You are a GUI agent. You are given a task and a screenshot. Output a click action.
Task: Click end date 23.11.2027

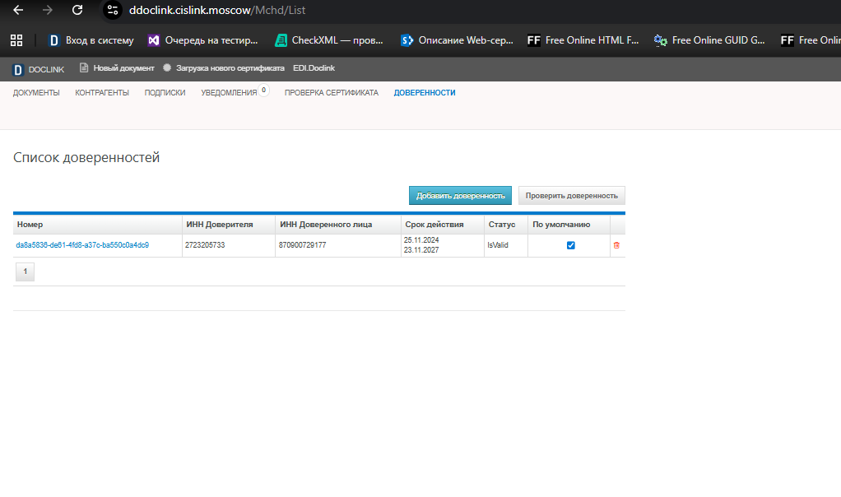421,250
